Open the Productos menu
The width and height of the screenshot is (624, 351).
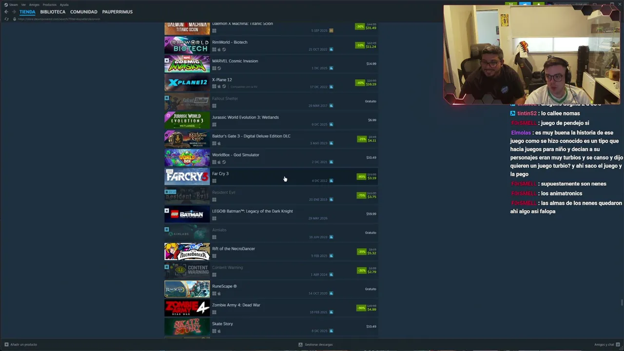50,5
